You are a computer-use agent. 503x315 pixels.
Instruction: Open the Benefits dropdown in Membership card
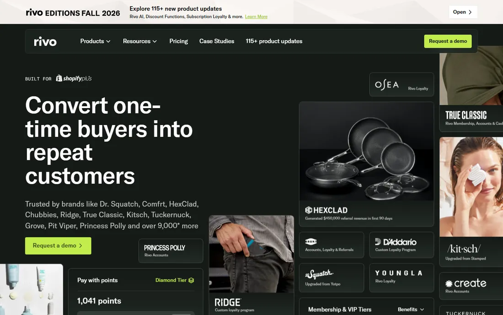point(411,310)
